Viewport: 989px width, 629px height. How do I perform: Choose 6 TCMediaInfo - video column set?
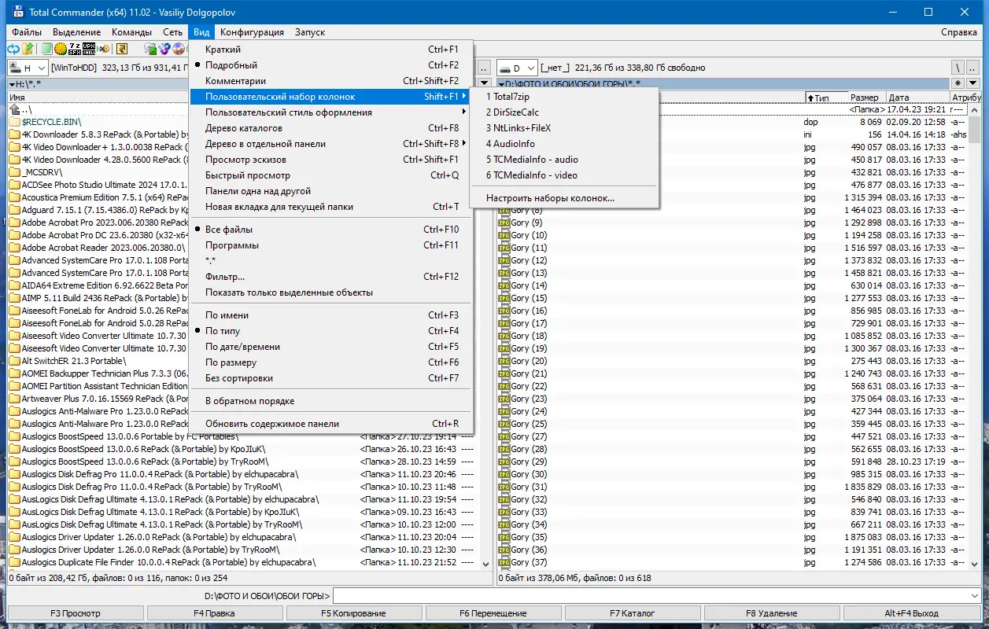(564, 175)
